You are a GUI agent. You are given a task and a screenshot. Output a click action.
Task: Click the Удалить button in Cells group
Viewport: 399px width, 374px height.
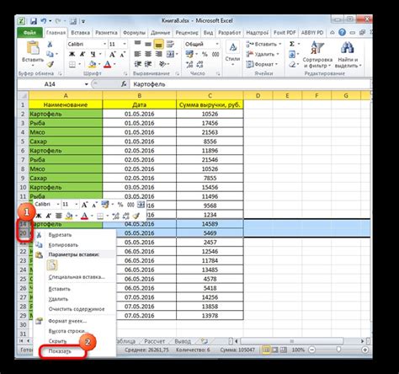coord(263,54)
